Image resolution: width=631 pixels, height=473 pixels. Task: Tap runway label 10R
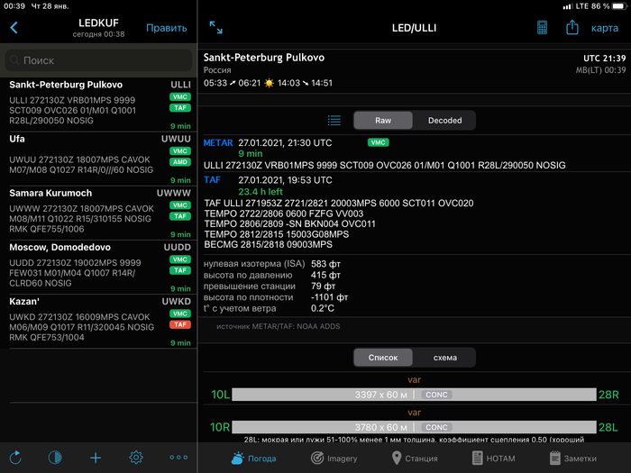tap(220, 427)
